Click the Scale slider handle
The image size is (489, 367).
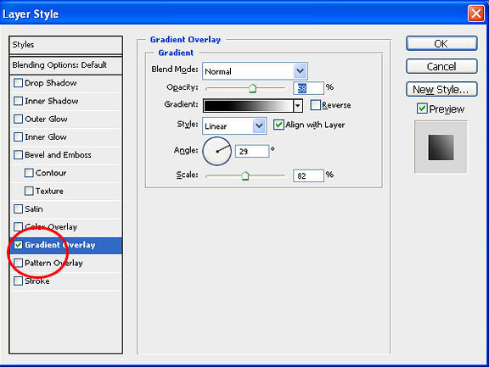(x=245, y=176)
